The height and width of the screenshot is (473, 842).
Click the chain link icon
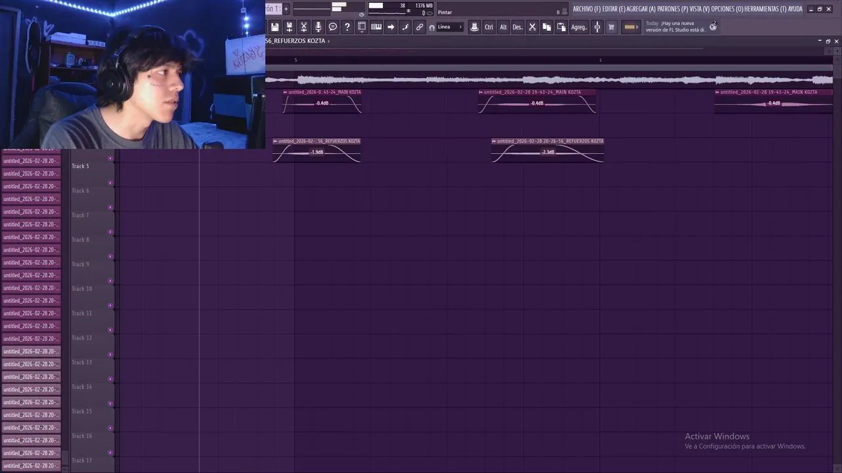coord(420,27)
